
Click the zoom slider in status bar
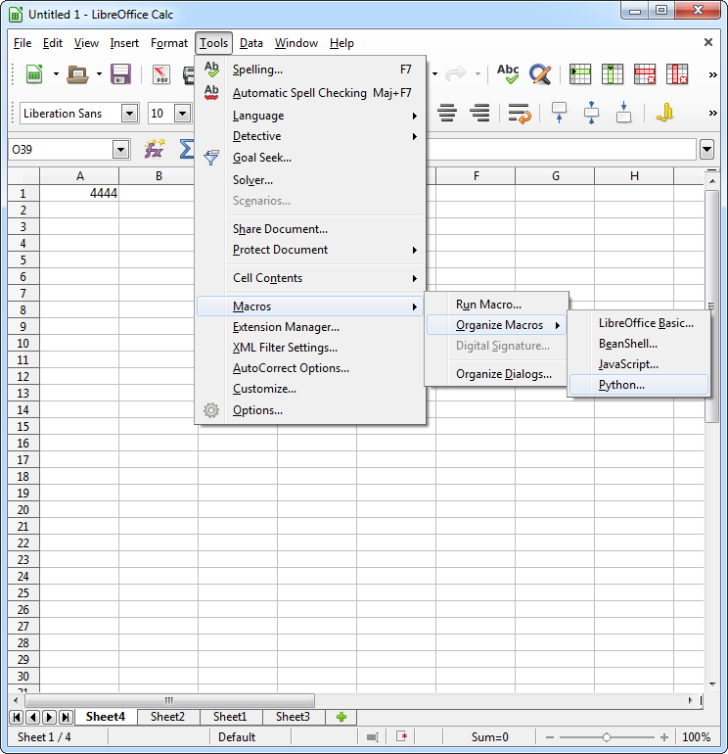(x=607, y=737)
